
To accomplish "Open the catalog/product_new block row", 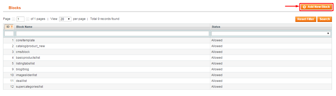I will 167,46.
